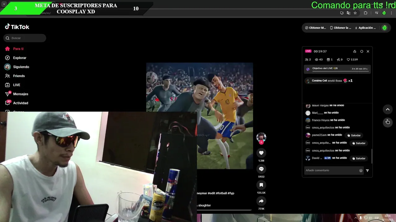
Task: Open the taskbar network icon
Action: click(365, 218)
